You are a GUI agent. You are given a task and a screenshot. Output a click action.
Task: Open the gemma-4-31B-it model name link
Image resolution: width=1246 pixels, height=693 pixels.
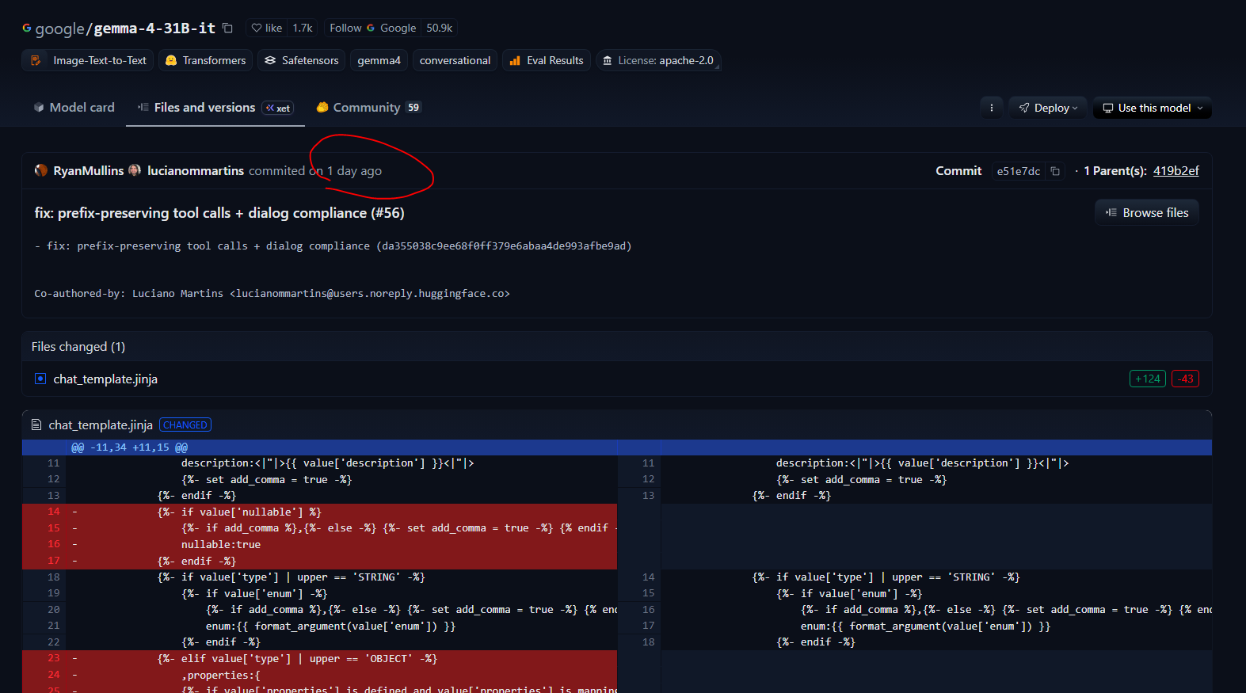click(154, 29)
